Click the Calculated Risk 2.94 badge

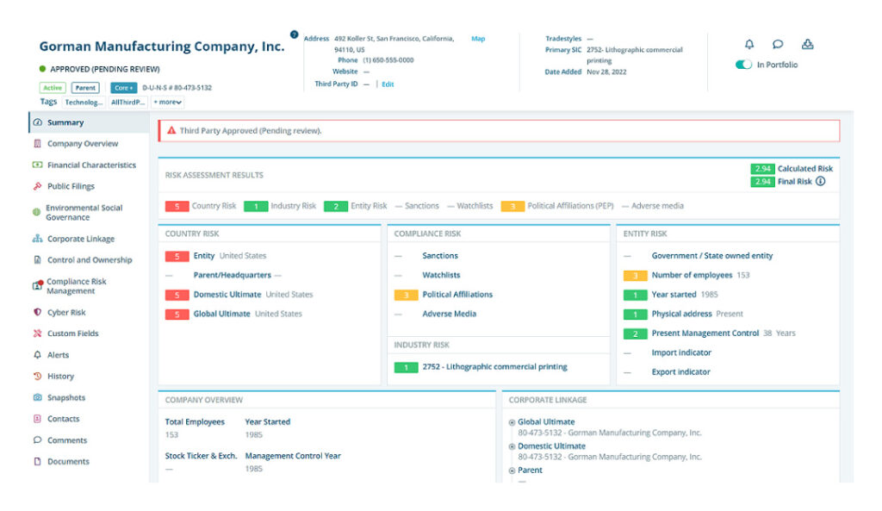click(x=763, y=168)
